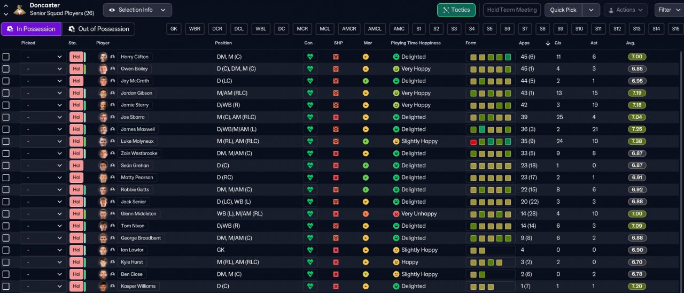Screen dimensions: 684x293
Task: Select Kasper Williams' row checkbox
Action: click(6, 287)
